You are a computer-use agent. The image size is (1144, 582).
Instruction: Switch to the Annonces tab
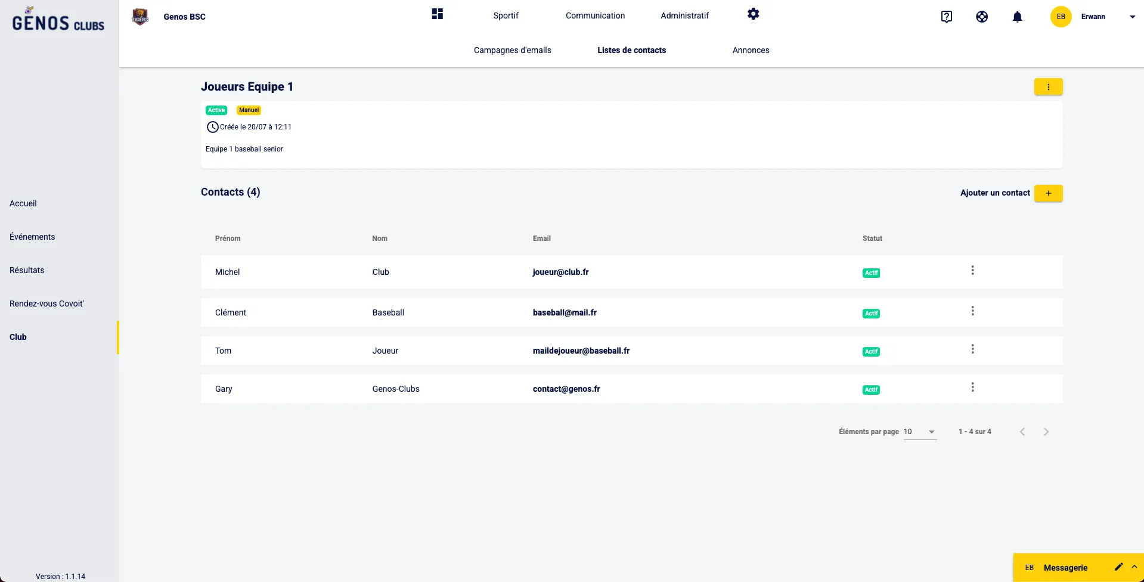[751, 50]
